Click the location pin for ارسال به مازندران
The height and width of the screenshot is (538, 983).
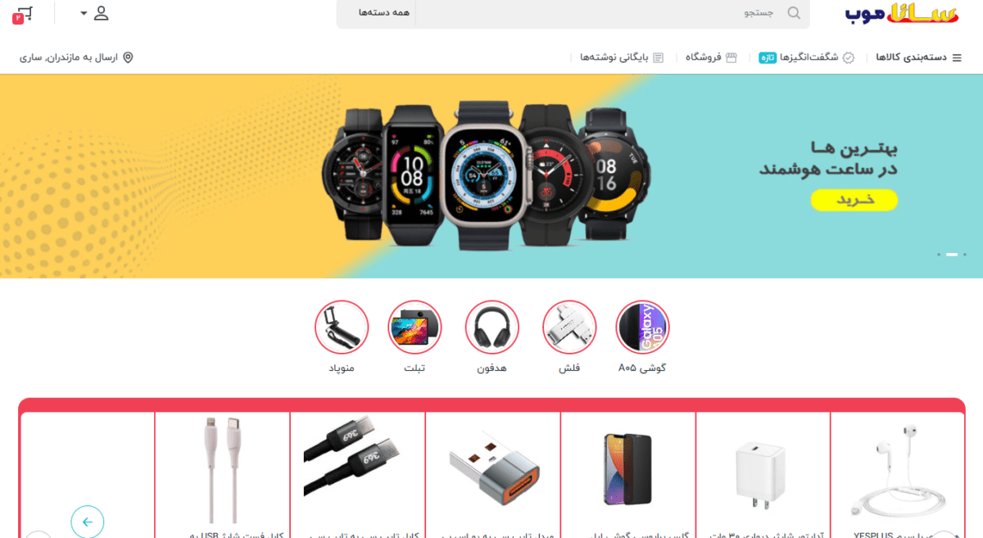pyautogui.click(x=128, y=57)
